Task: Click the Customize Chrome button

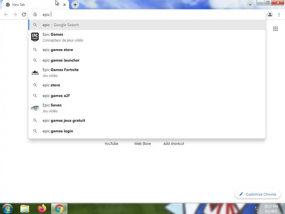Action: pyautogui.click(x=257, y=194)
